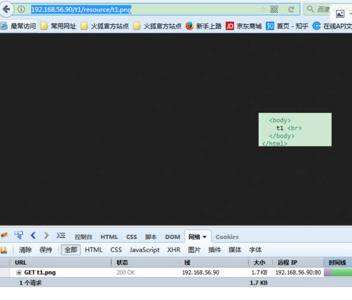Switch to the Firebug CSS panel tab
352x300 pixels.
pyautogui.click(x=132, y=237)
